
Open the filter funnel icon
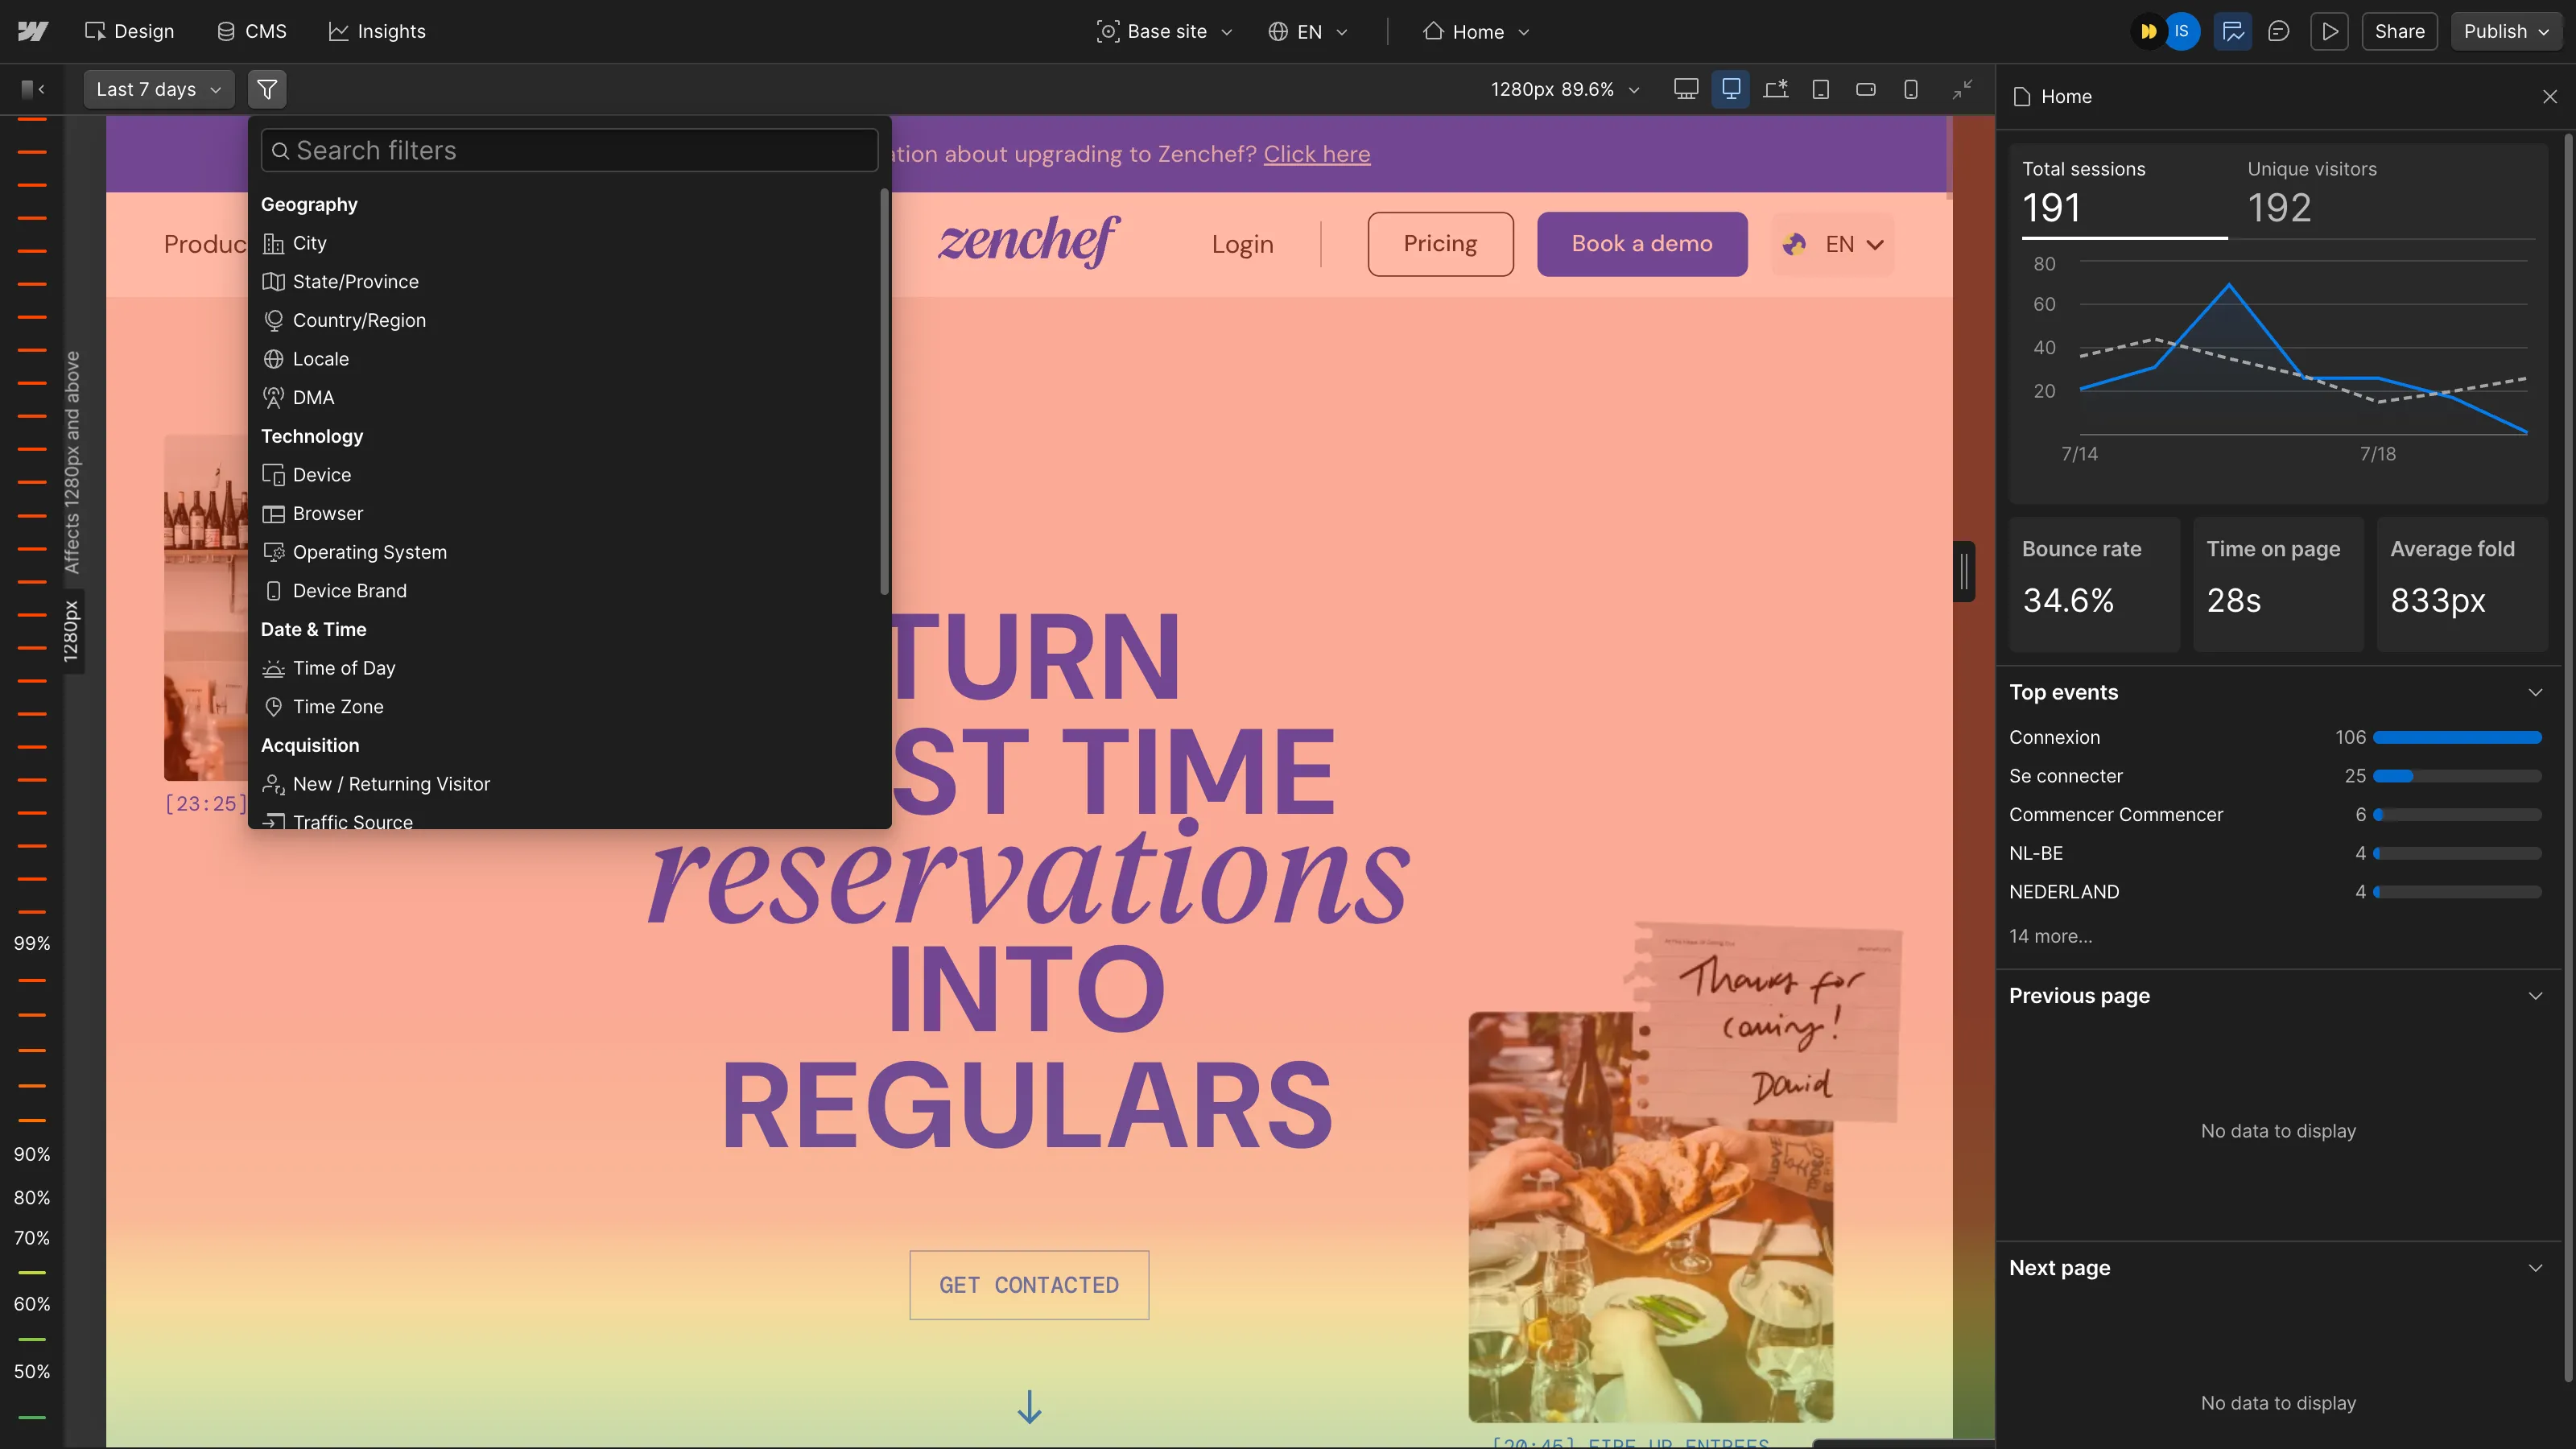(267, 89)
